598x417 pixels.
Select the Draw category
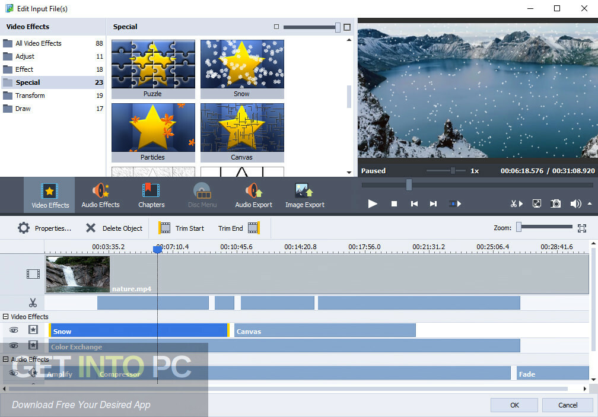click(53, 109)
